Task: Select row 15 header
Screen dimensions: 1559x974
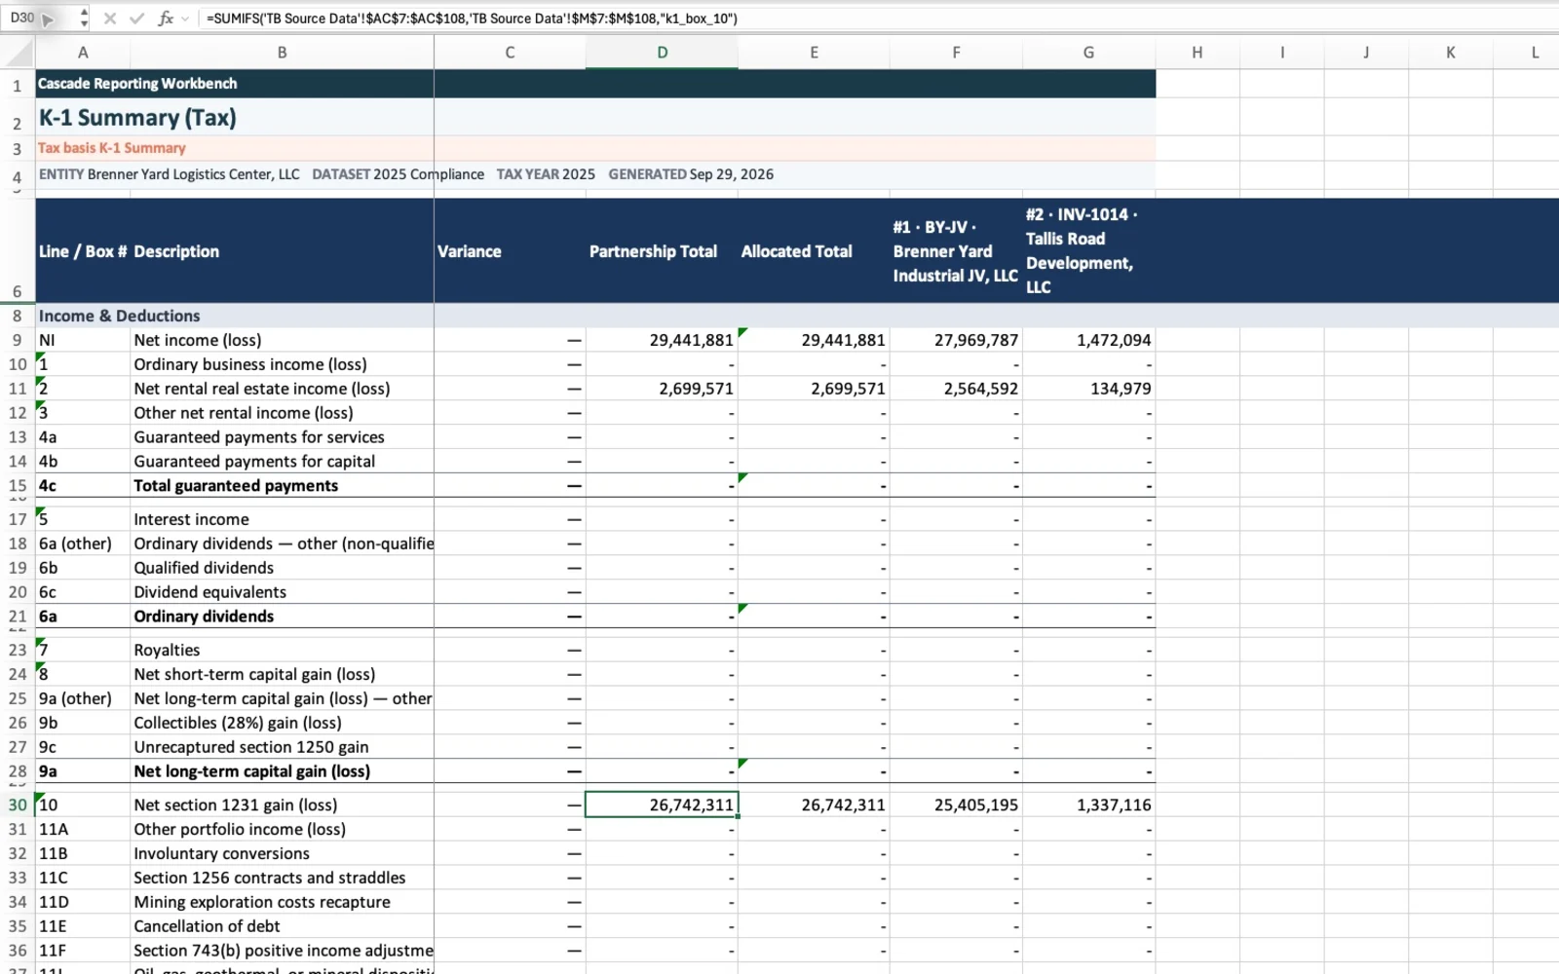Action: 18,485
